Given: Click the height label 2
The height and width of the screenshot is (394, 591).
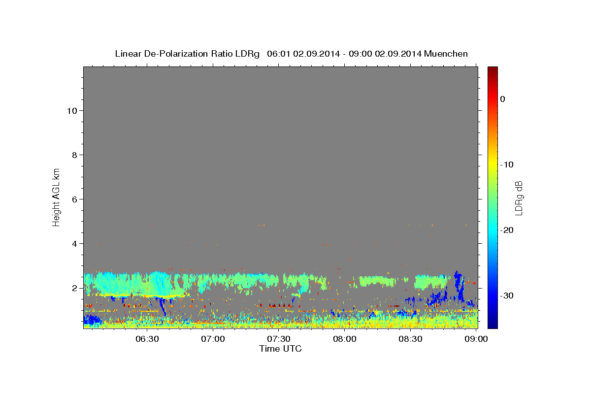Looking at the screenshot, I should coord(74,288).
